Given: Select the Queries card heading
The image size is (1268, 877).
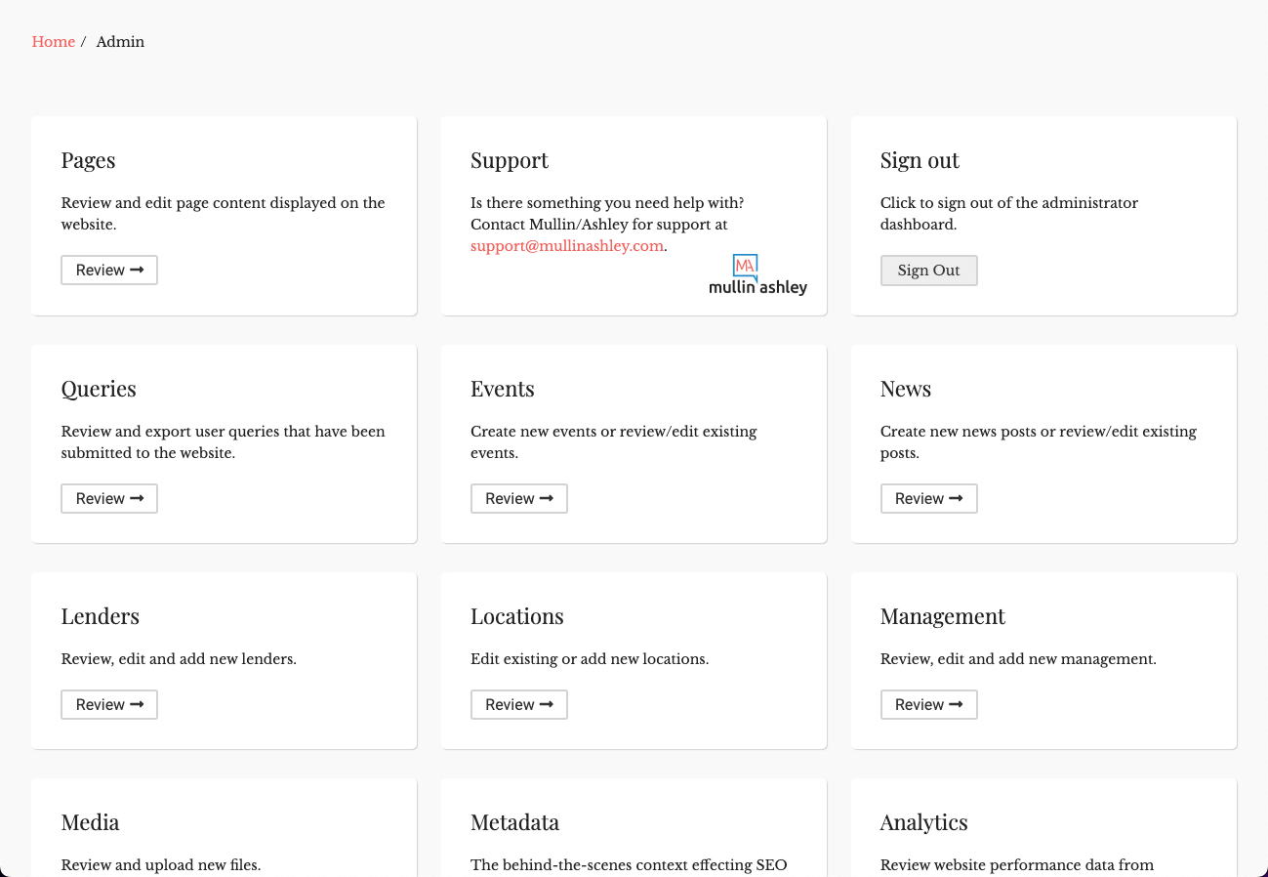Looking at the screenshot, I should pyautogui.click(x=99, y=389).
